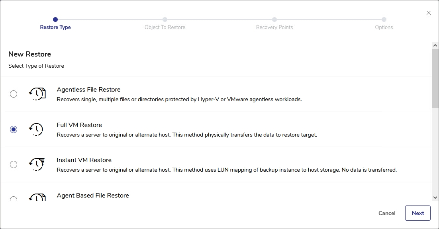
Task: Click the Full VM Restore clock icon
Action: pos(36,129)
